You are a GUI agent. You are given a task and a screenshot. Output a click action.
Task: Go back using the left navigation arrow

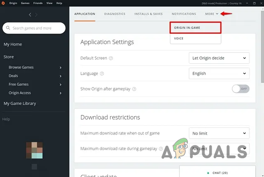[x=30, y=15]
